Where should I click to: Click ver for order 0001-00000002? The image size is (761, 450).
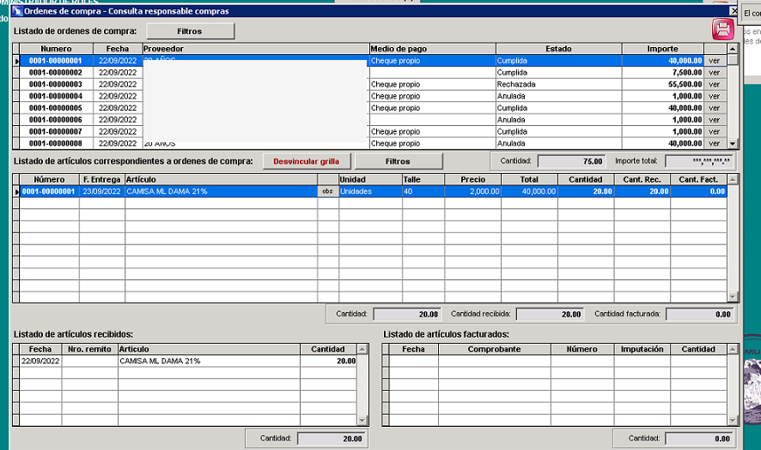[715, 73]
